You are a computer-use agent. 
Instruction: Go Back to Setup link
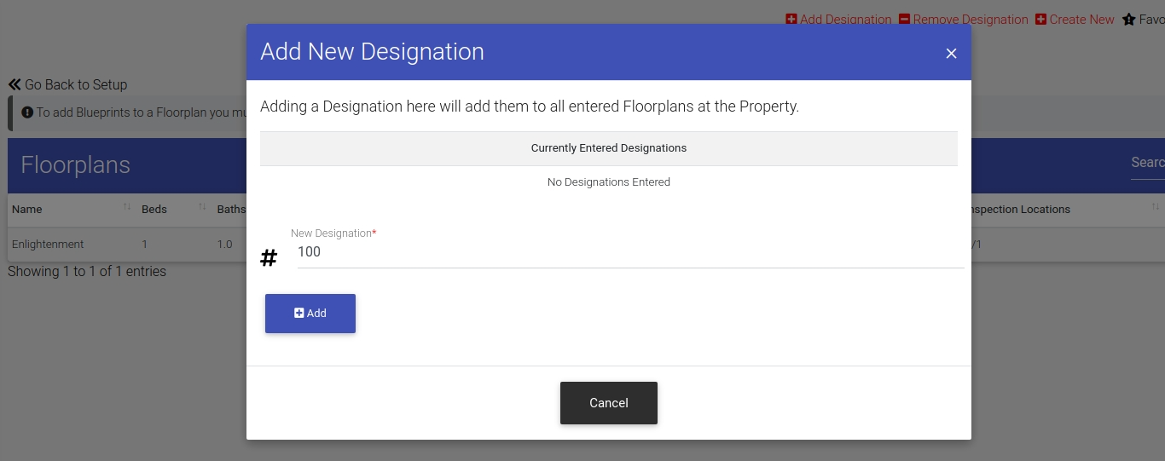[67, 85]
